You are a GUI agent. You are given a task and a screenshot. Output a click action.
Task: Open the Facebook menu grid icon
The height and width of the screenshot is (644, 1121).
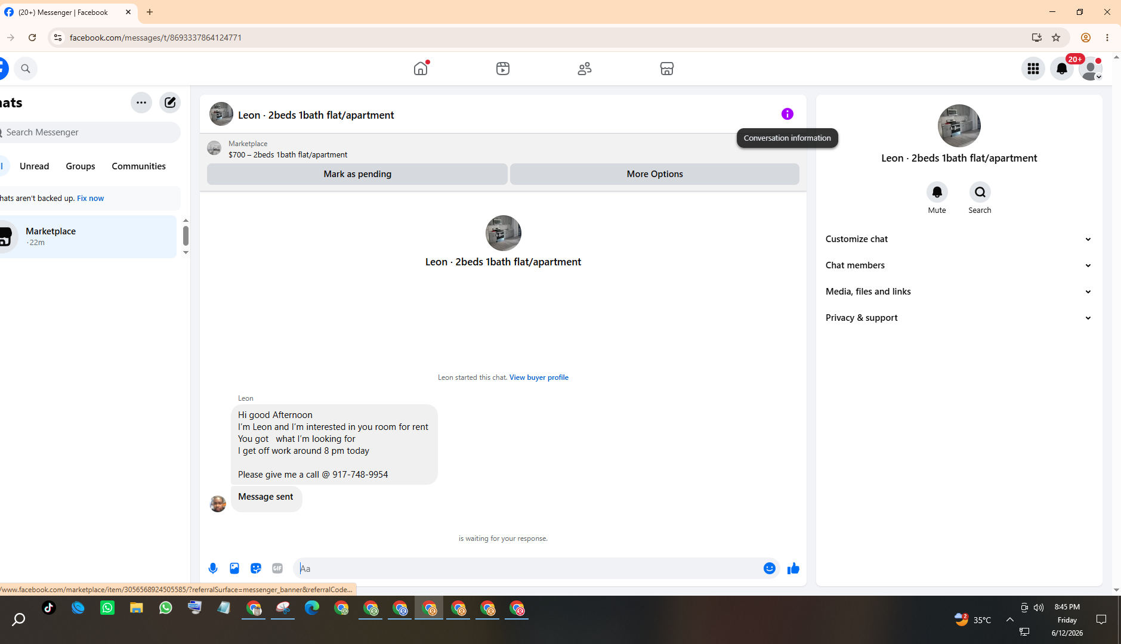point(1033,69)
